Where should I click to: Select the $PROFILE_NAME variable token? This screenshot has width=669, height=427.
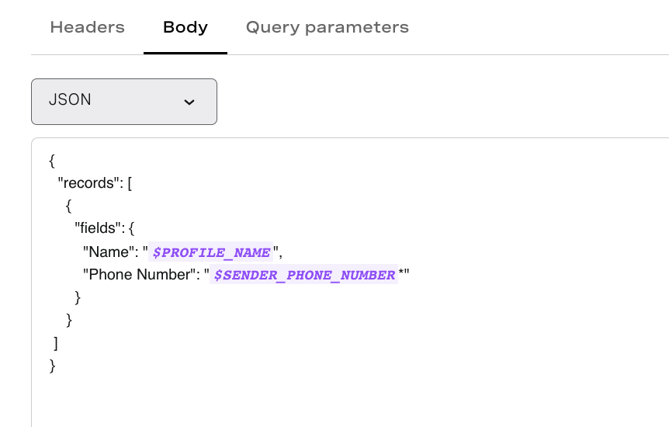211,252
